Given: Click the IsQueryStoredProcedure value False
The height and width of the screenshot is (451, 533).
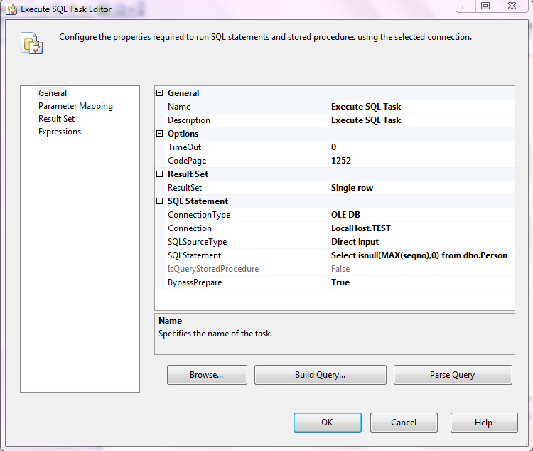Looking at the screenshot, I should click(421, 269).
